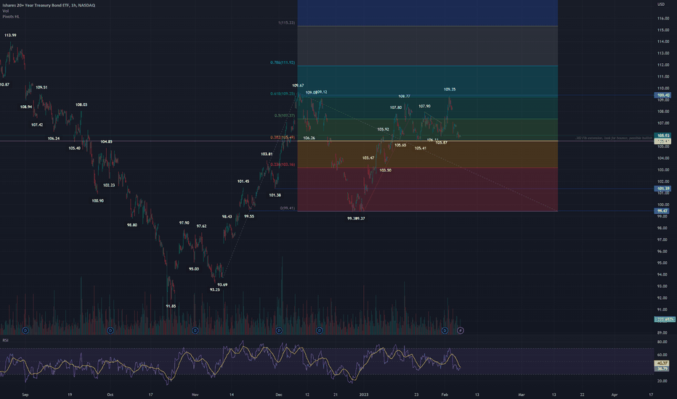Click the 100.90 pivot low label
Image resolution: width=677 pixels, height=399 pixels.
pyautogui.click(x=97, y=200)
